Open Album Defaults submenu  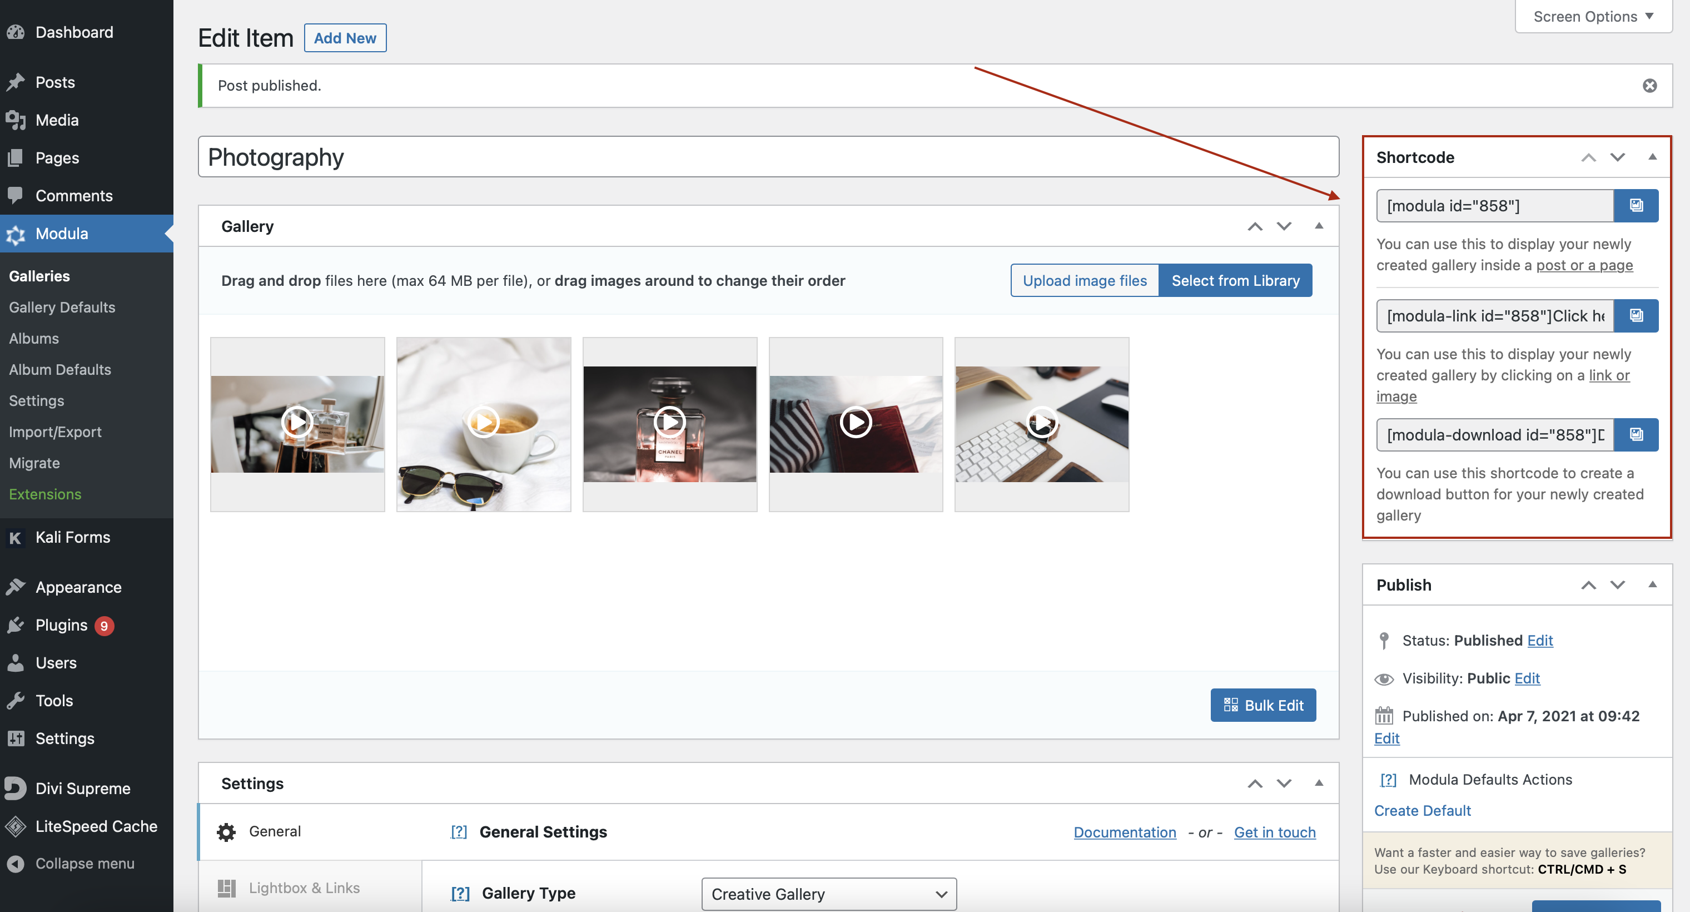tap(61, 369)
